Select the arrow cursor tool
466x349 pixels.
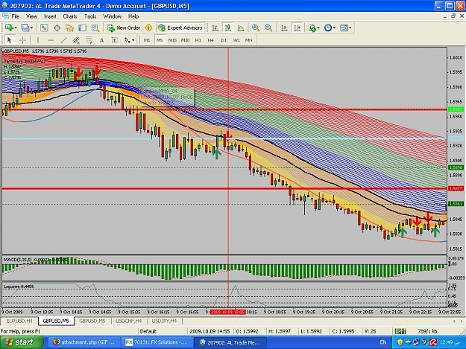(x=9, y=40)
